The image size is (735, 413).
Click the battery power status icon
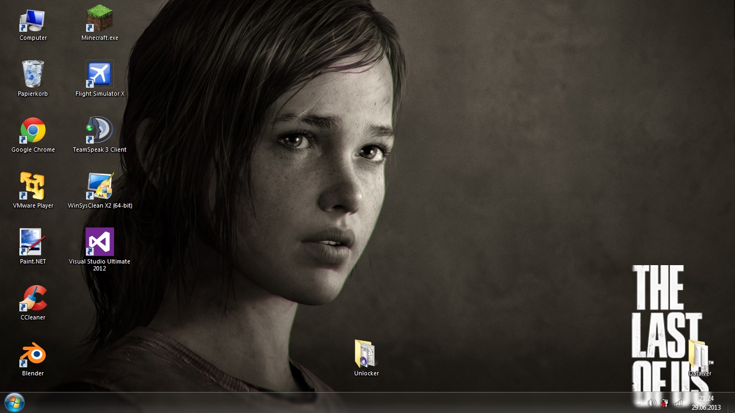[x=665, y=403]
